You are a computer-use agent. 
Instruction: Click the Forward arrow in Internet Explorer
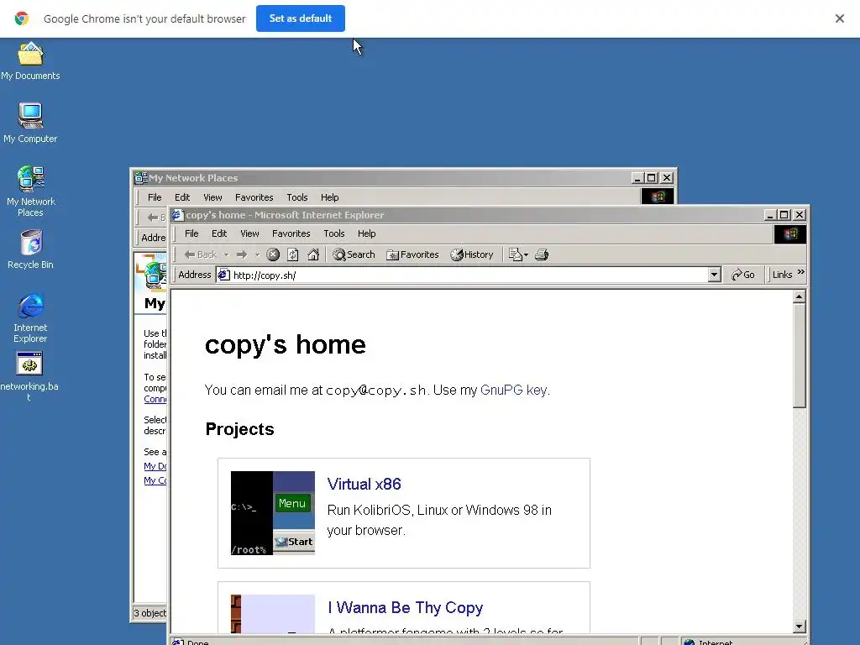[242, 254]
